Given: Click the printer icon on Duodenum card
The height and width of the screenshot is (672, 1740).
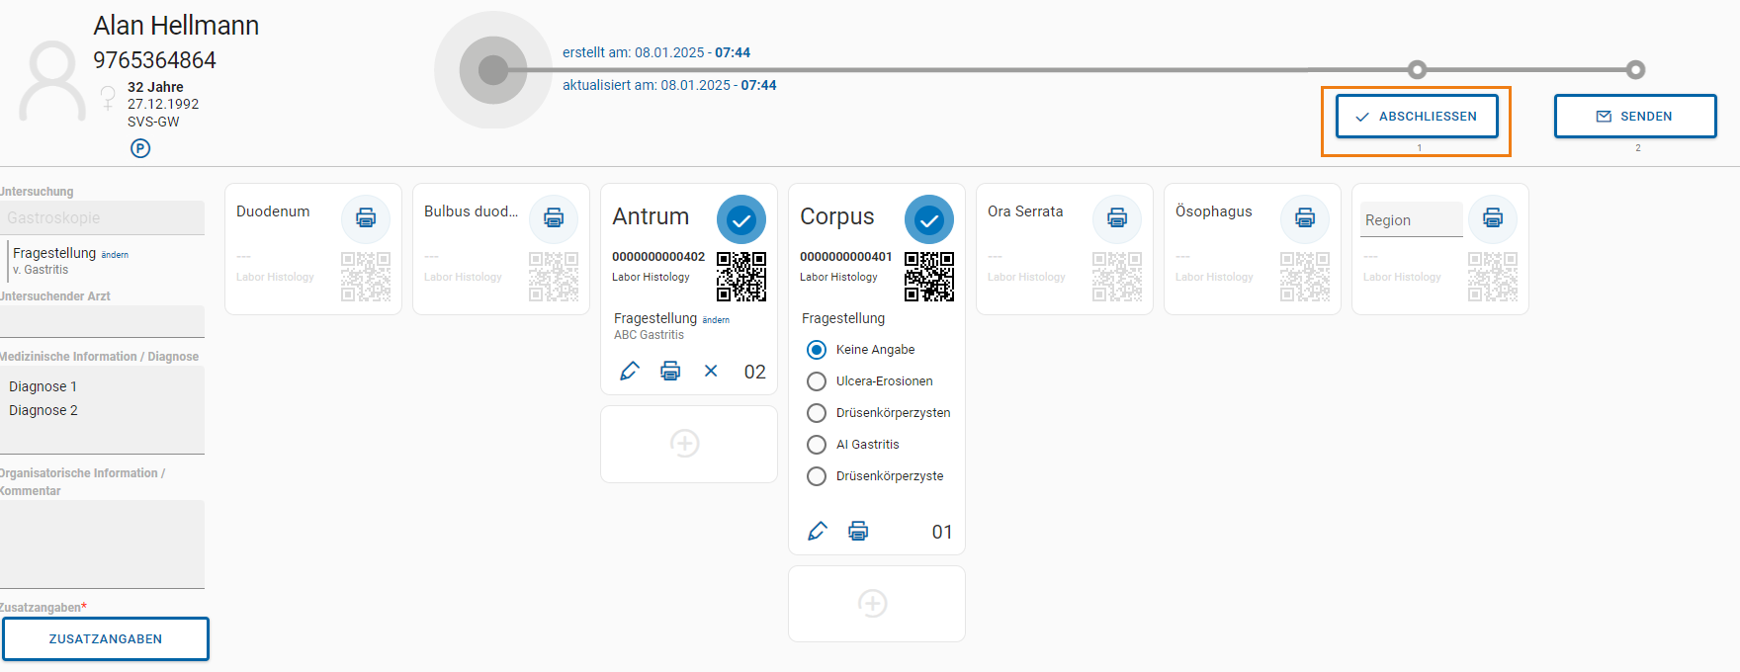Looking at the screenshot, I should tap(366, 218).
